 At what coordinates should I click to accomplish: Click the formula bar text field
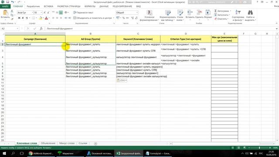[x=160, y=28]
